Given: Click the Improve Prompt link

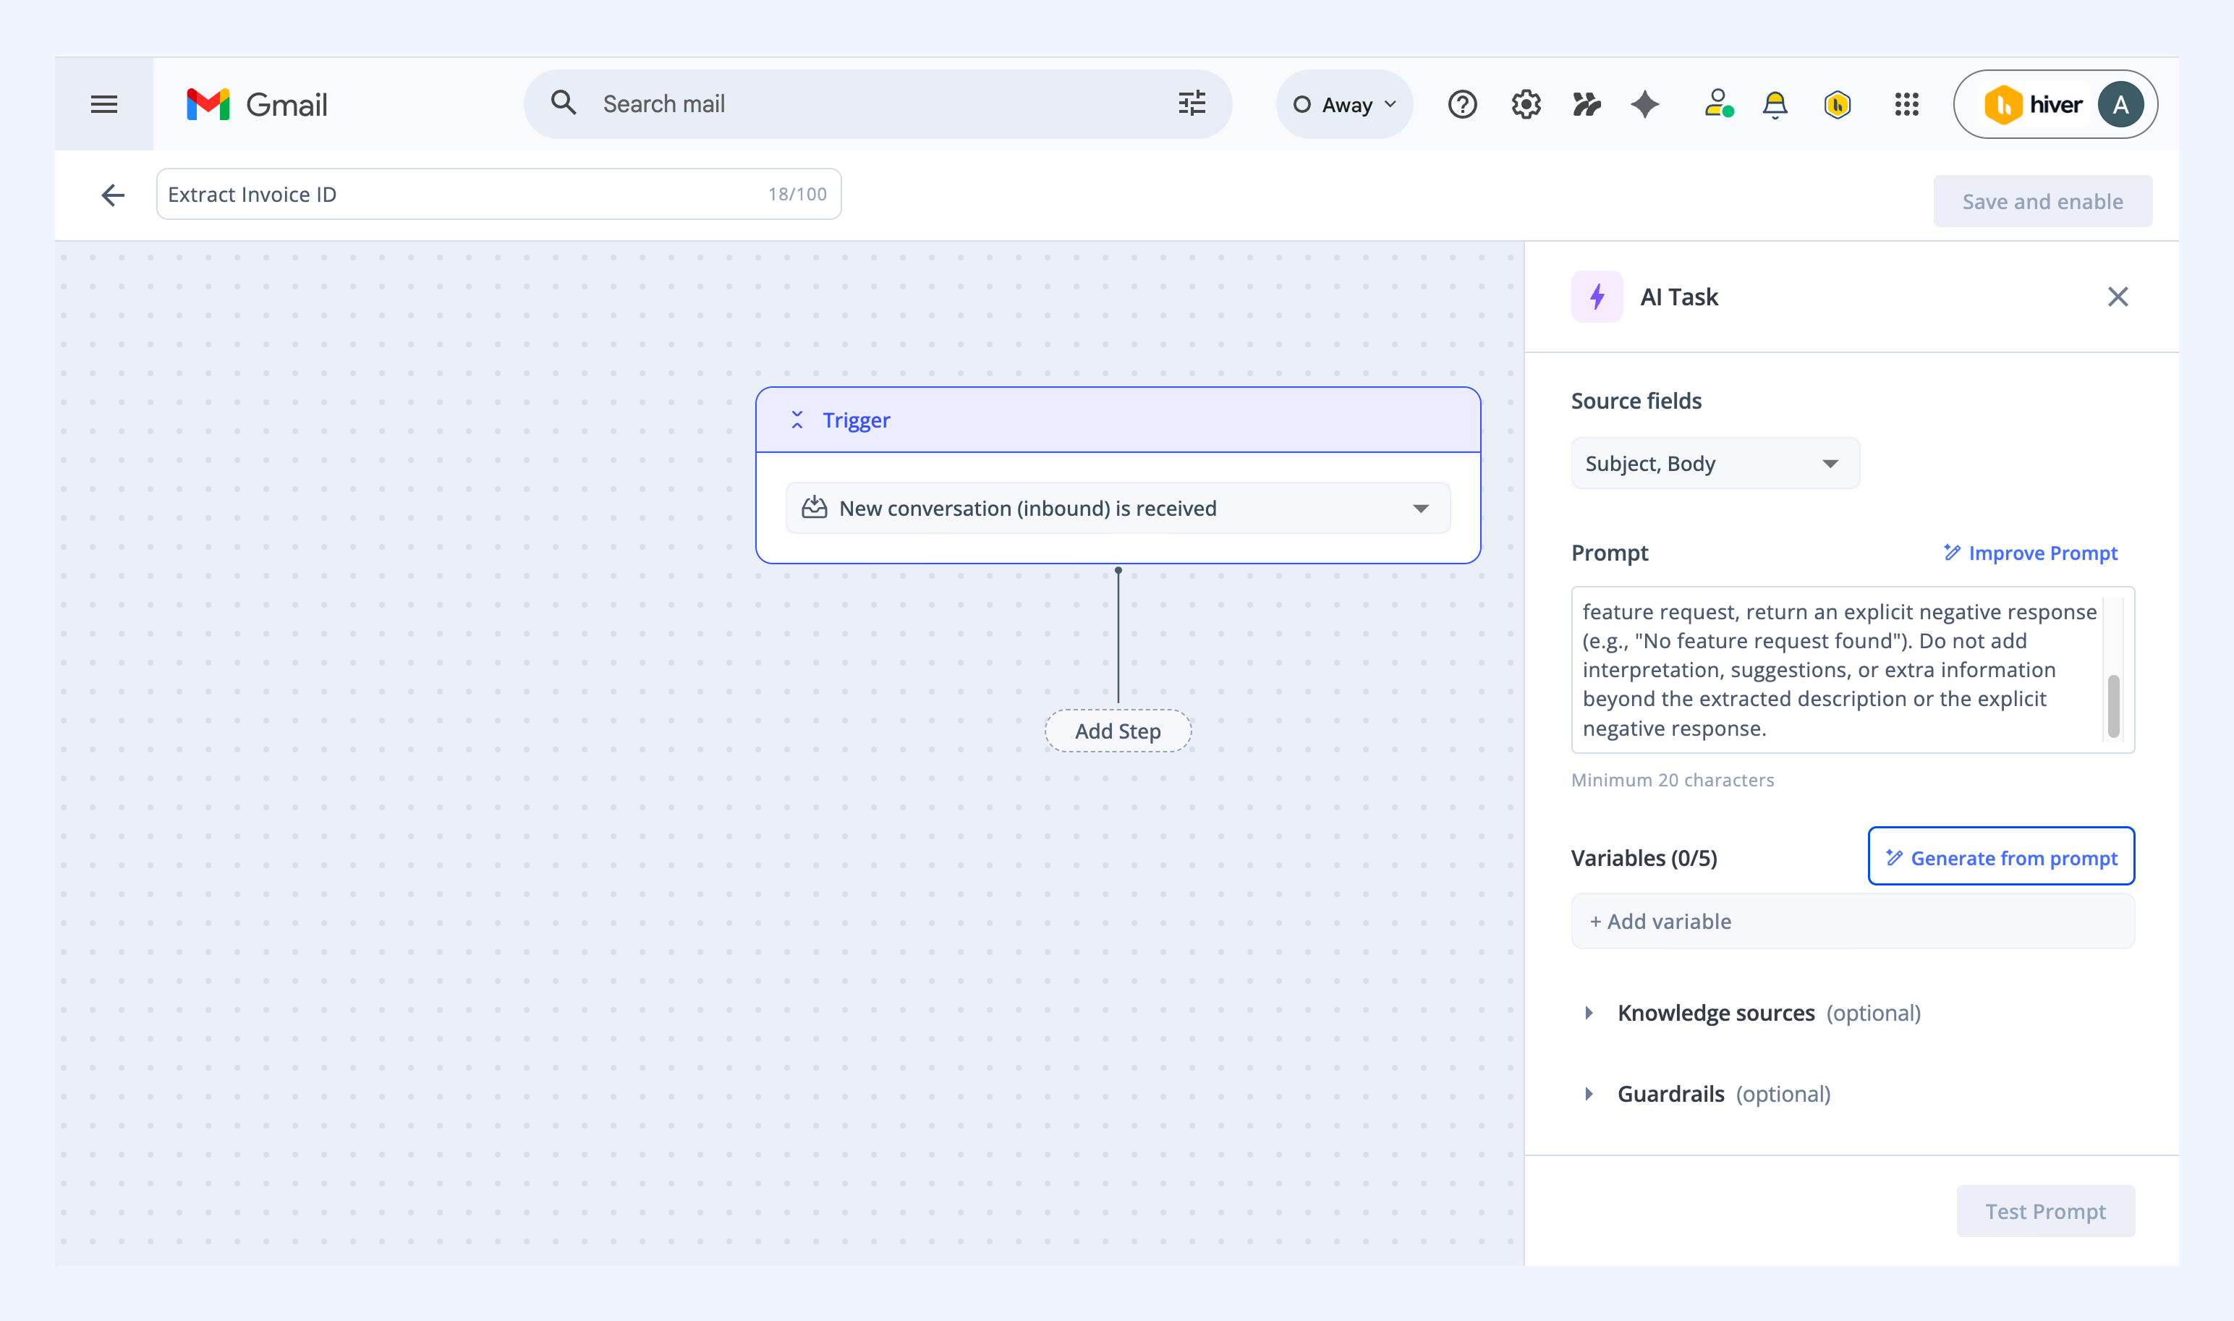Looking at the screenshot, I should pos(2030,553).
